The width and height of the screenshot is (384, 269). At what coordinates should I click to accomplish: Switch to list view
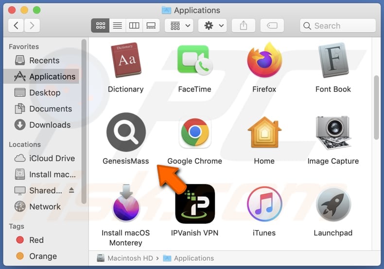(x=118, y=25)
